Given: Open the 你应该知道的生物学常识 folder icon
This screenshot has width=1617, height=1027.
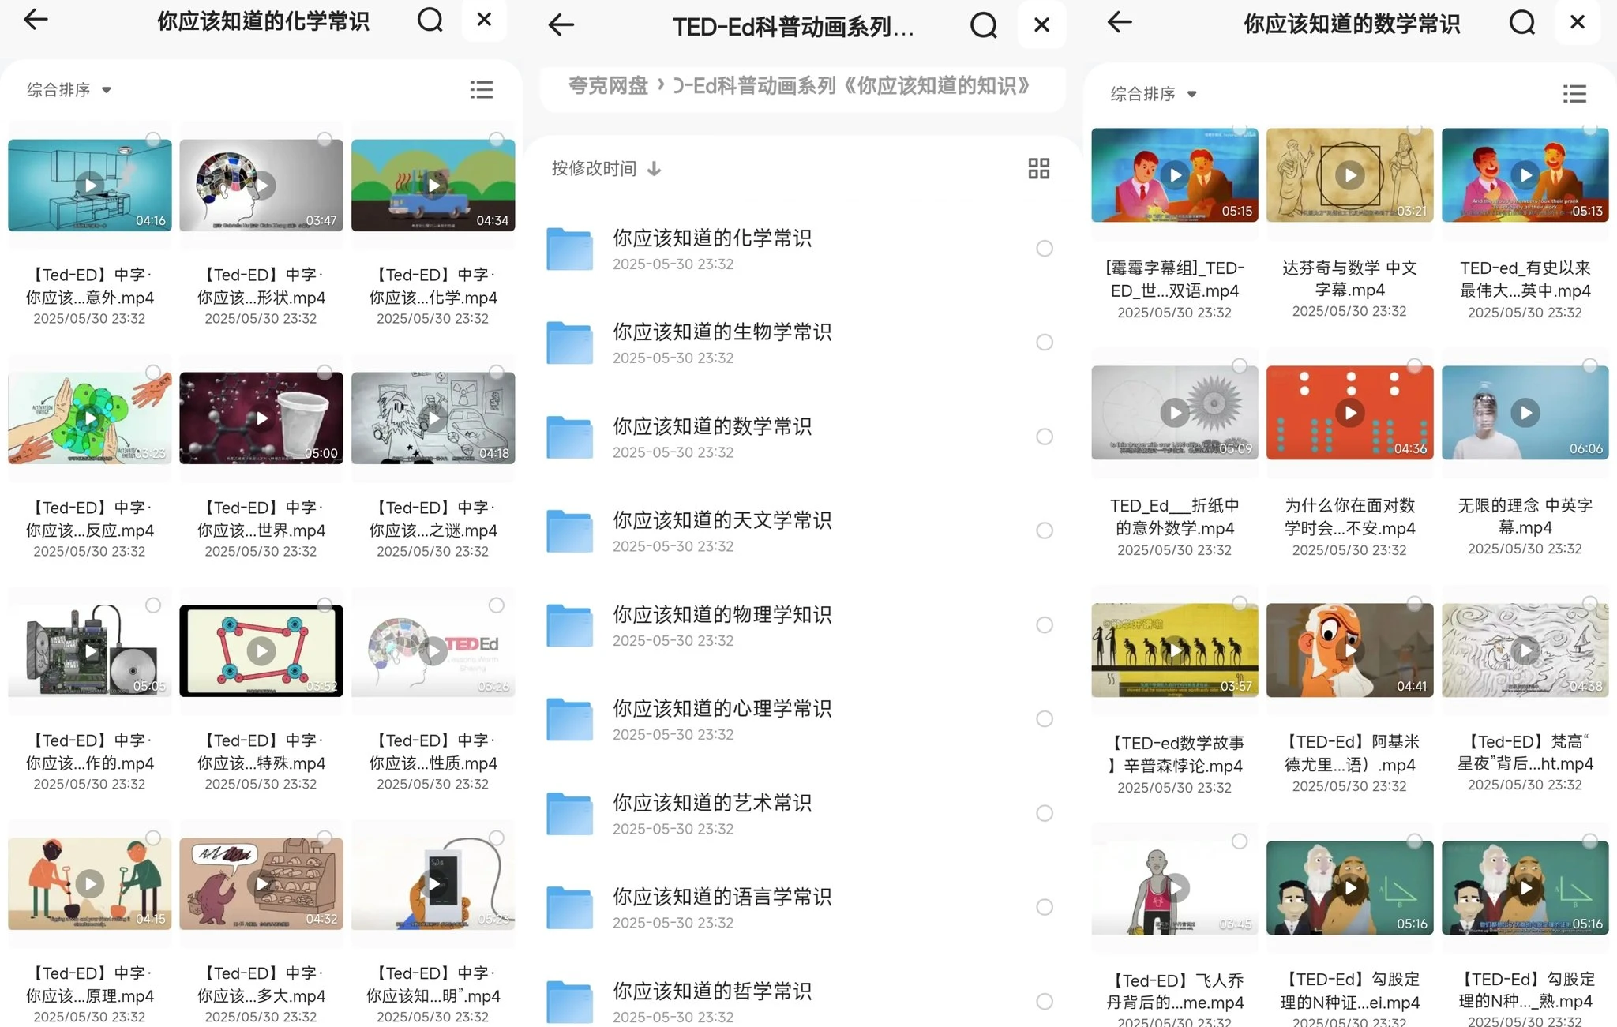Looking at the screenshot, I should (x=569, y=343).
